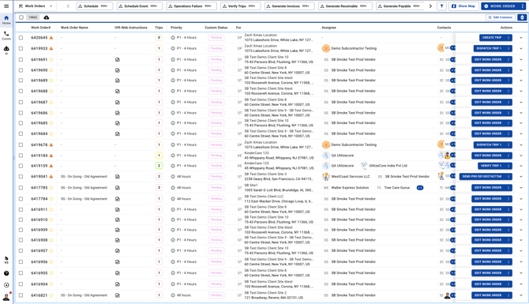Open the help question-mark icon
The width and height of the screenshot is (529, 304).
point(6,274)
